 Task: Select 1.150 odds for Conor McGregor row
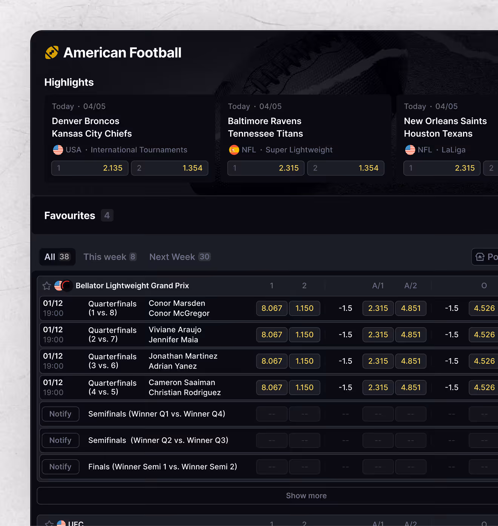(x=304, y=308)
